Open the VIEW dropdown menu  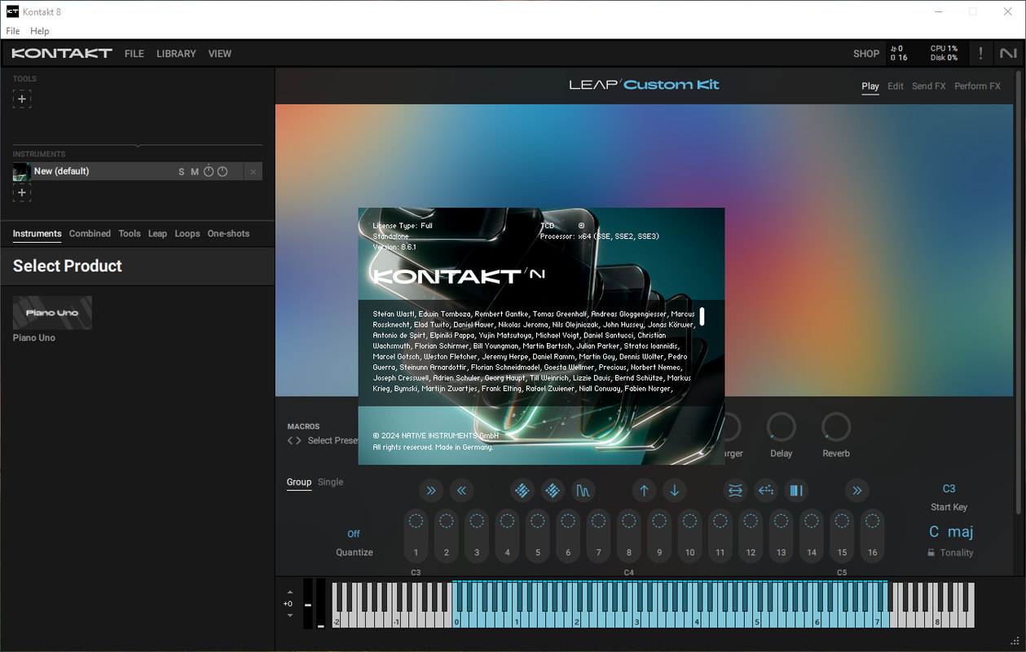coord(220,54)
